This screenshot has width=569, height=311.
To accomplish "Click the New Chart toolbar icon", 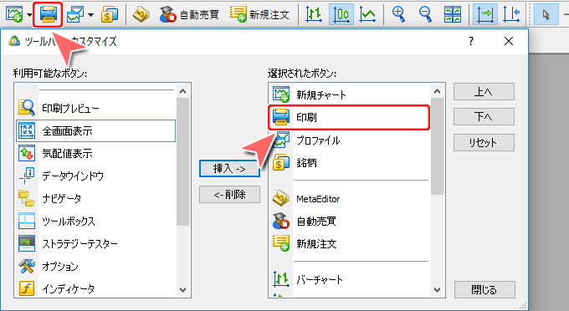I will [14, 14].
